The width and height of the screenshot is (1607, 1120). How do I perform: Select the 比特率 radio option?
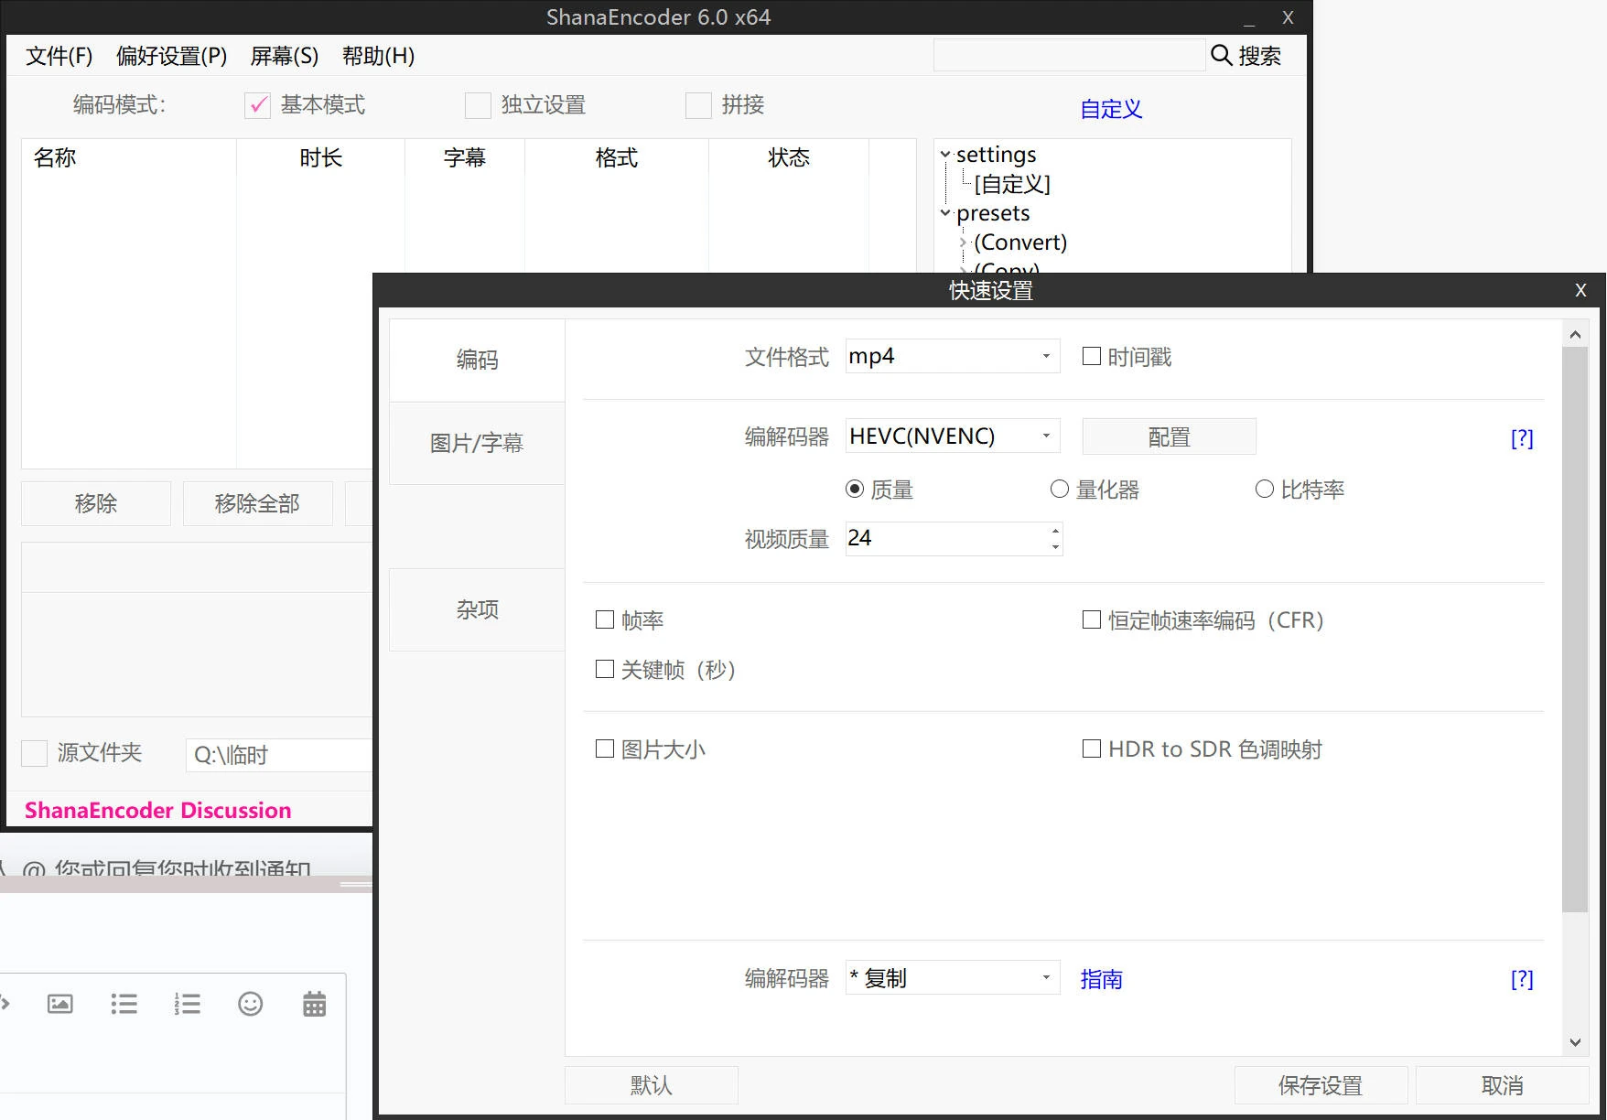pos(1264,490)
